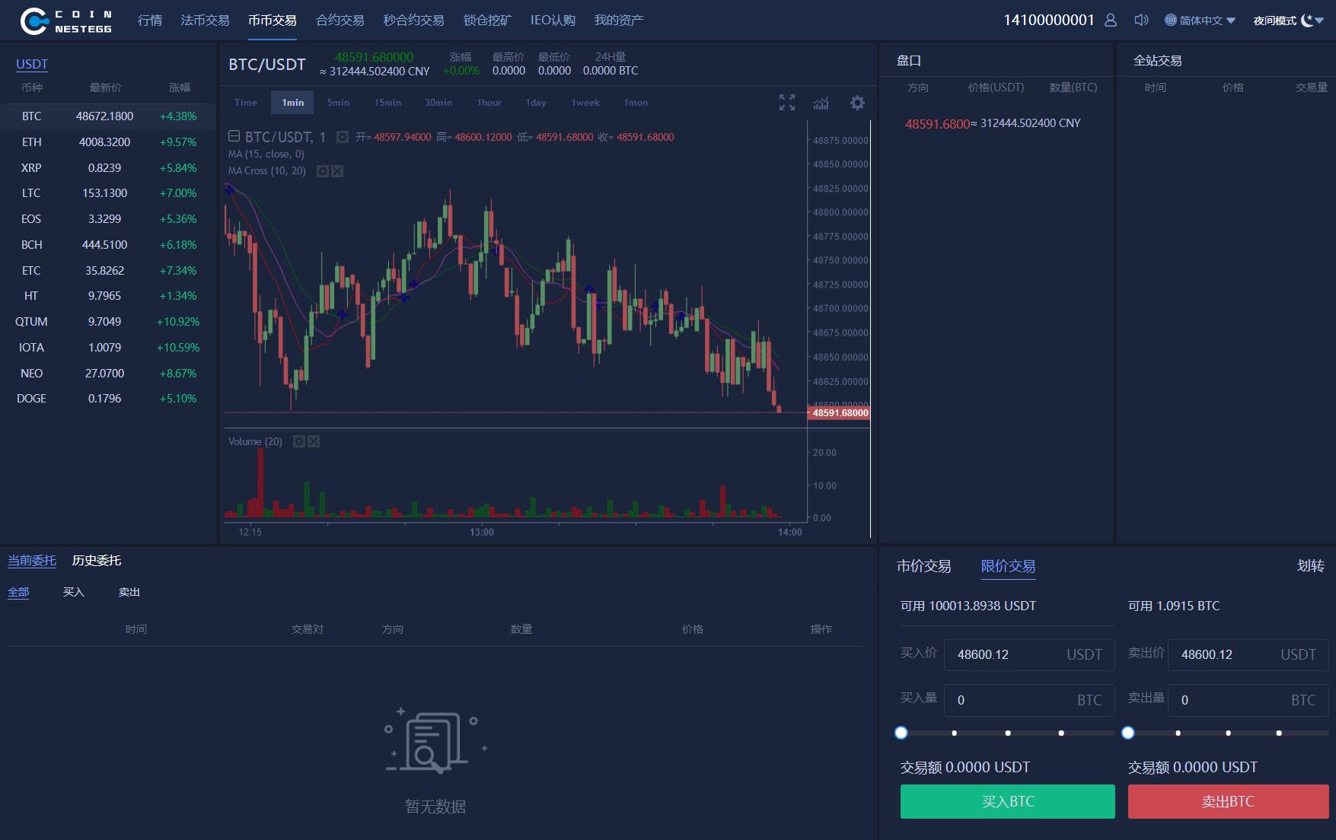The height and width of the screenshot is (840, 1336).
Task: Switch chart to 15min interval
Action: pyautogui.click(x=387, y=103)
